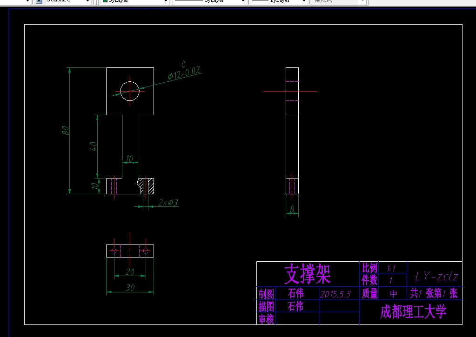Select the LY-zclz drawing number text
The width and height of the screenshot is (476, 337).
(436, 277)
